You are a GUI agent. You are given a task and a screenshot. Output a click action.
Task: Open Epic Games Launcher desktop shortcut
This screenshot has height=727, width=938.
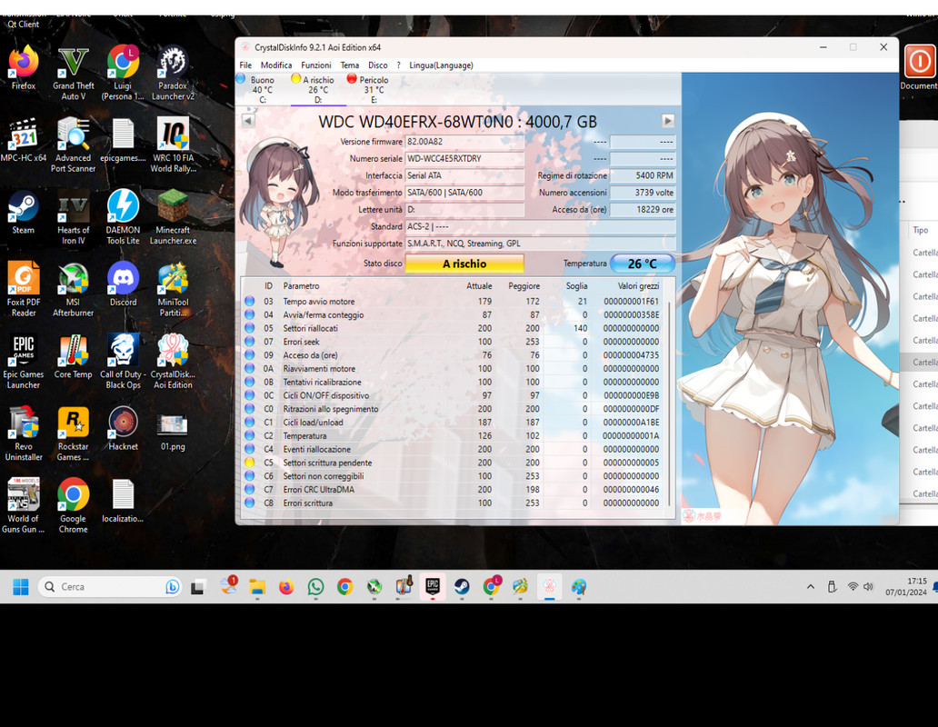coord(24,363)
